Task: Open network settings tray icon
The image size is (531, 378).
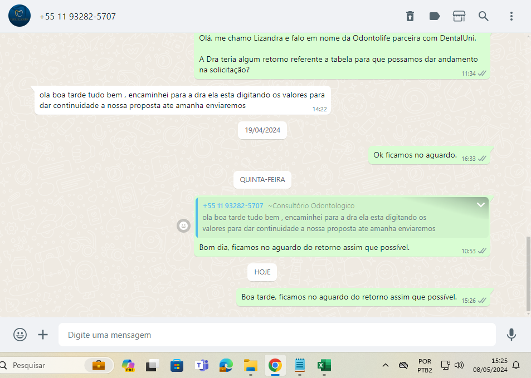Action: (x=445, y=366)
